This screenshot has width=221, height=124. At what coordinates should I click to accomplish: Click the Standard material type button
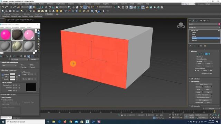[34, 60]
